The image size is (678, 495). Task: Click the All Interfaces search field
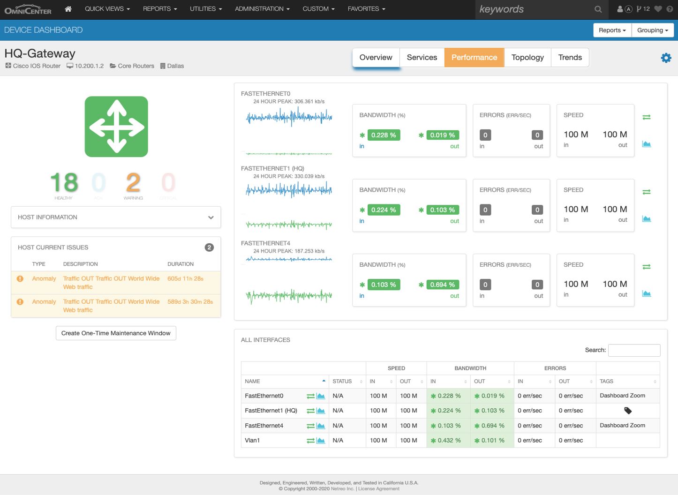(634, 350)
